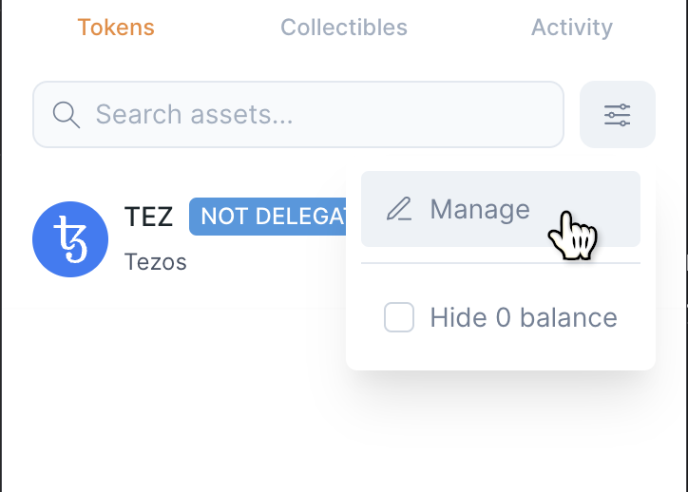Screen dimensions: 688x492
Task: Click the pencil icon beside Manage
Action: 399,209
